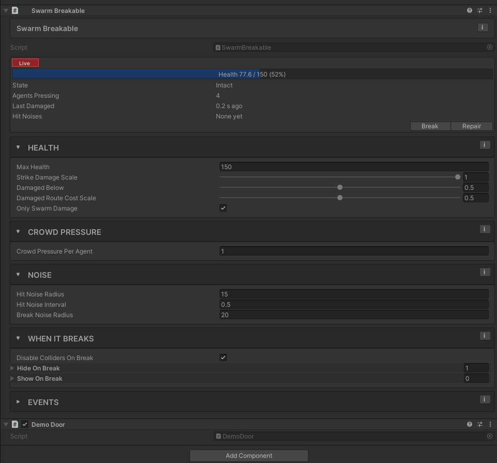This screenshot has height=463, width=497.
Task: Click the Hit Noises 'None yet' value
Action: coord(229,116)
